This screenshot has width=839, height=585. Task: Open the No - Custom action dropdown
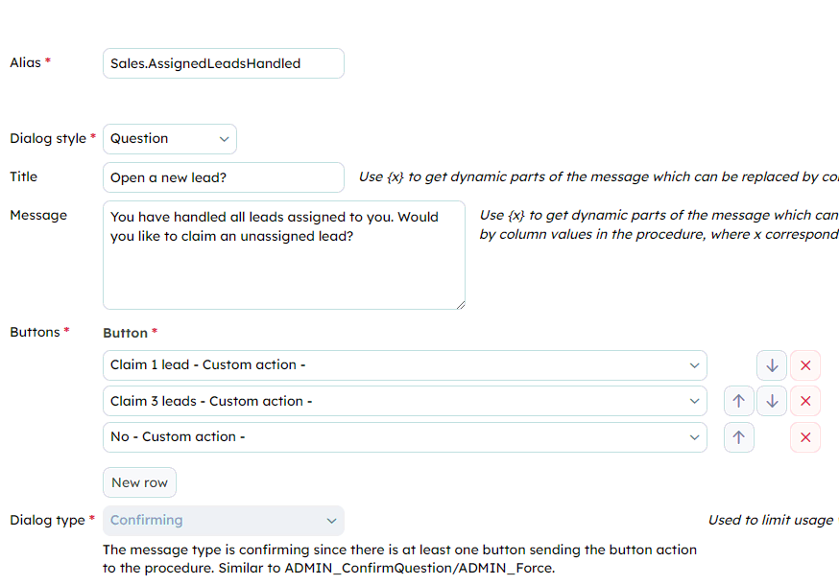pyautogui.click(x=405, y=437)
